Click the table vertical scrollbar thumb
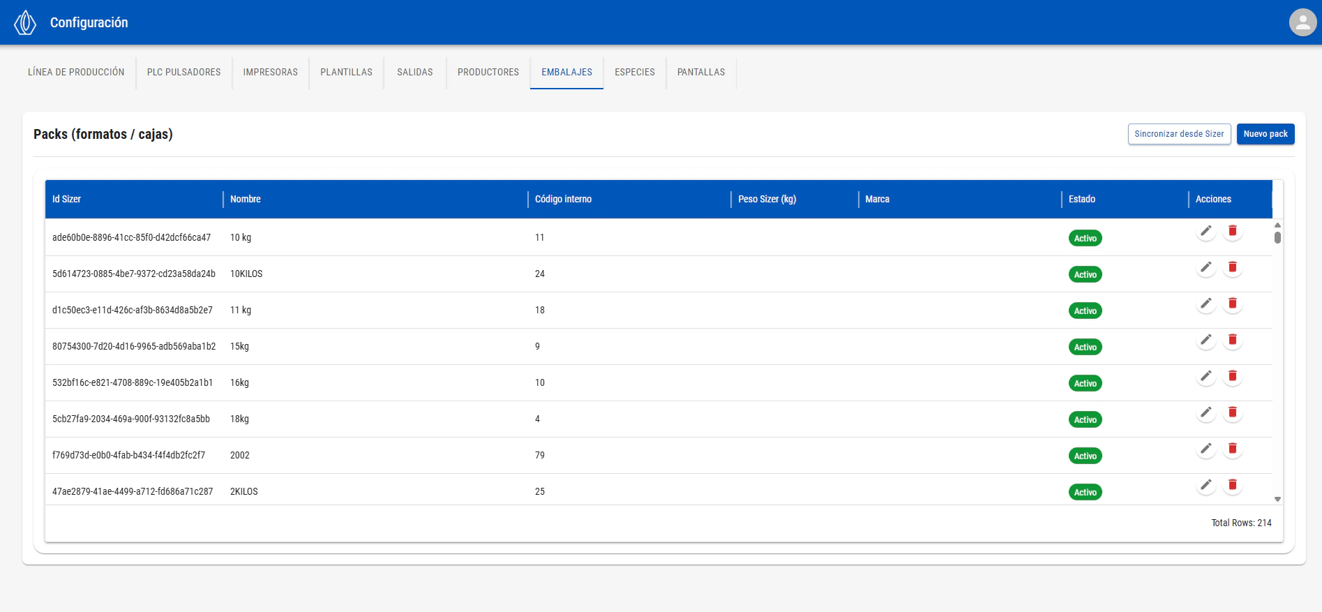This screenshot has height=612, width=1322. point(1277,237)
